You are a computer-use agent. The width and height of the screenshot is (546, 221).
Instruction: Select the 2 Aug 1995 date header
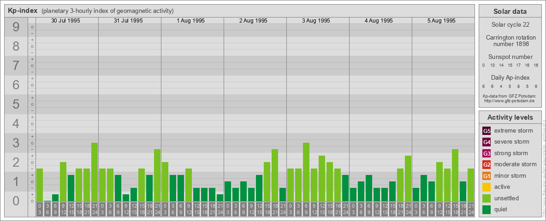coord(254,21)
